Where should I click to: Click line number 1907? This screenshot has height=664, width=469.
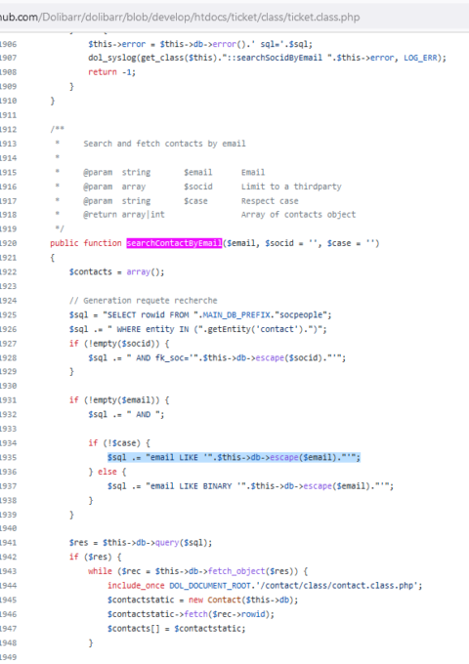(x=9, y=58)
